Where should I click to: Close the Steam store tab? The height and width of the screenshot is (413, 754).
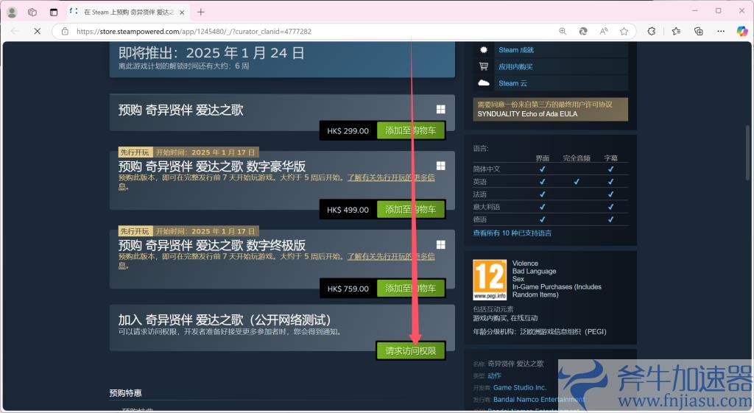(182, 13)
